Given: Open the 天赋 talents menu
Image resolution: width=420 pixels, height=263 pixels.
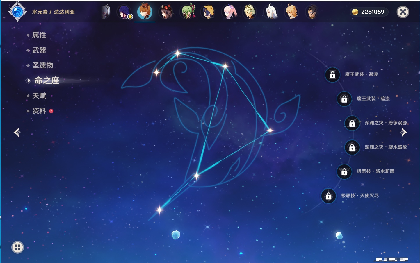Looking at the screenshot, I should point(39,96).
